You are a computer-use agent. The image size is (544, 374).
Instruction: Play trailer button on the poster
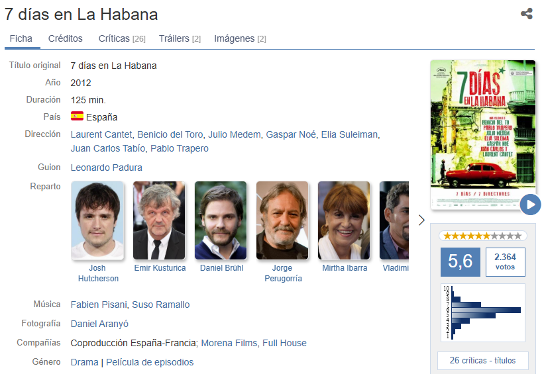(x=530, y=205)
